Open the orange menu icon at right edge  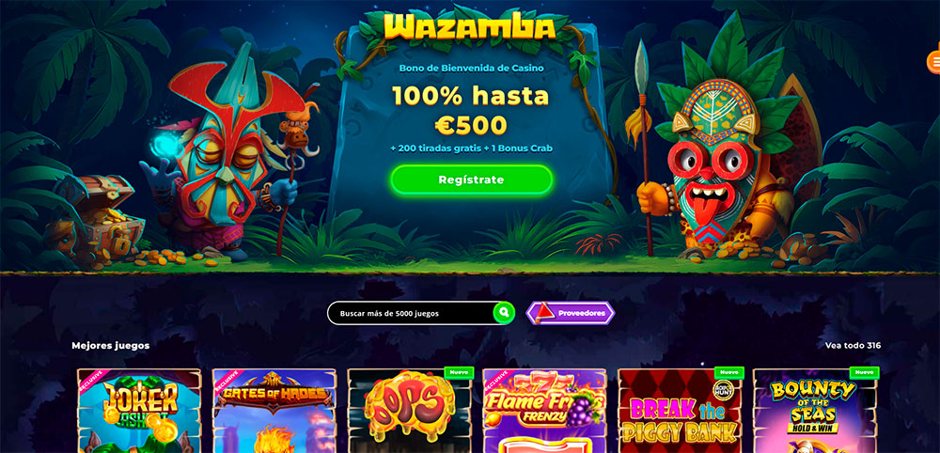point(933,62)
